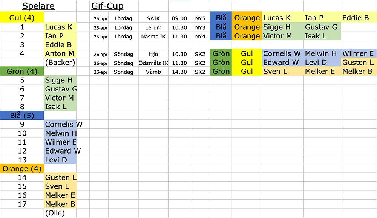Screen dimensions: 377x218
Task: Click the "Spelare" heading cell
Action: [x=38, y=6]
